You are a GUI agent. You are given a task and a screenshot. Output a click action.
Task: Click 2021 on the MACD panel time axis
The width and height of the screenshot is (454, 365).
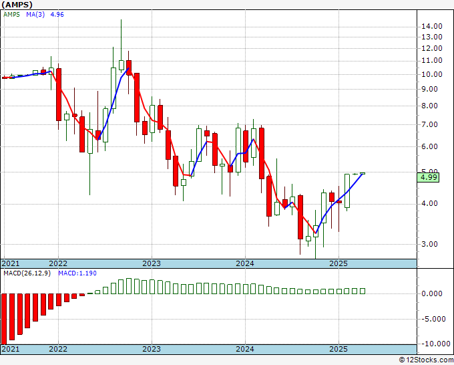coord(11,349)
